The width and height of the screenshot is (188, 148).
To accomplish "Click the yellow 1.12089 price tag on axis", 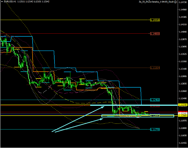I will (182, 116).
